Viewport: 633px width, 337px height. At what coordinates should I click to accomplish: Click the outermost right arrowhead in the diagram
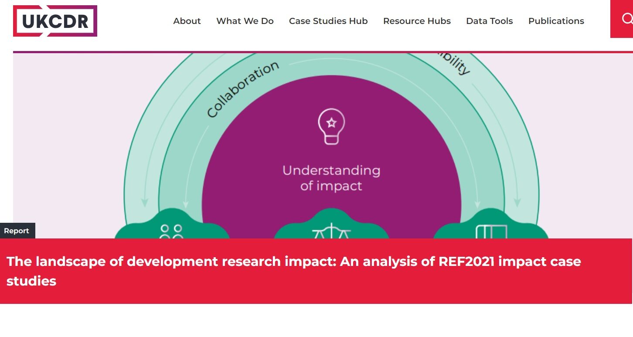point(517,203)
